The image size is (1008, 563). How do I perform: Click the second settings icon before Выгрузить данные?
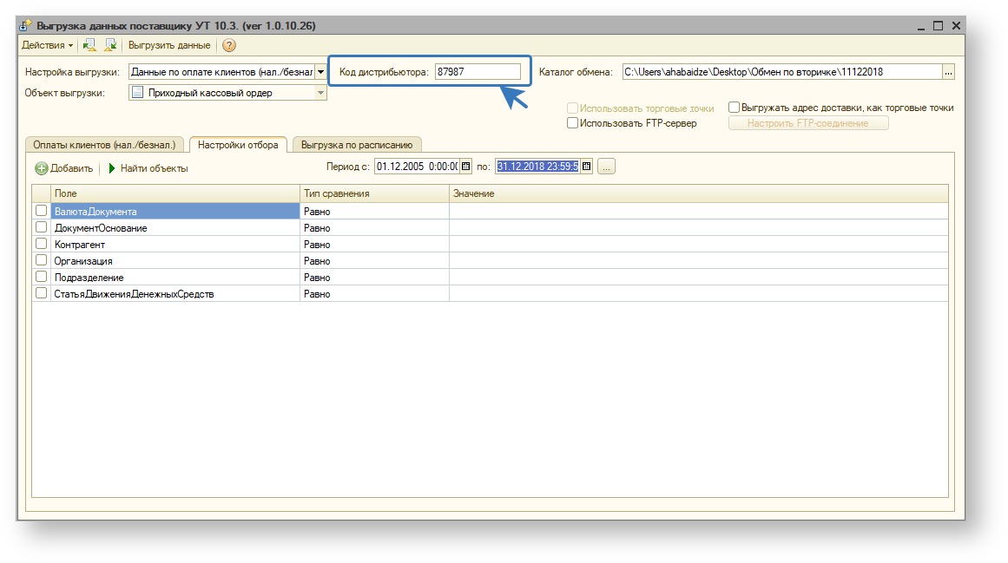coord(110,45)
